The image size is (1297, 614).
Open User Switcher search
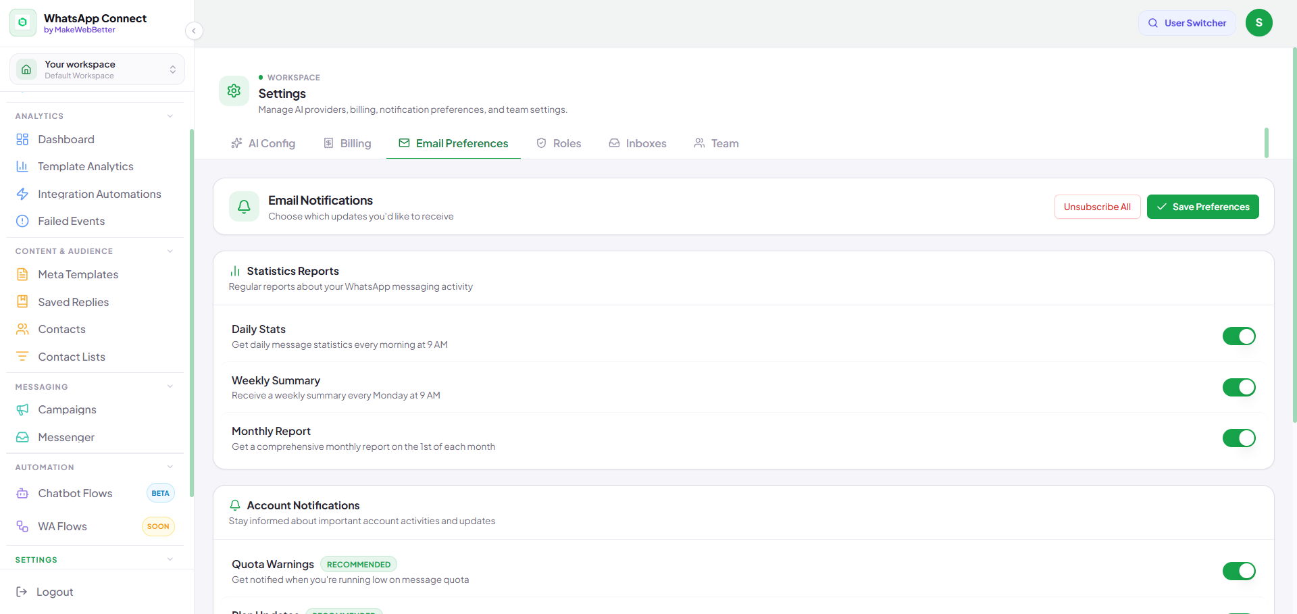tap(1187, 23)
